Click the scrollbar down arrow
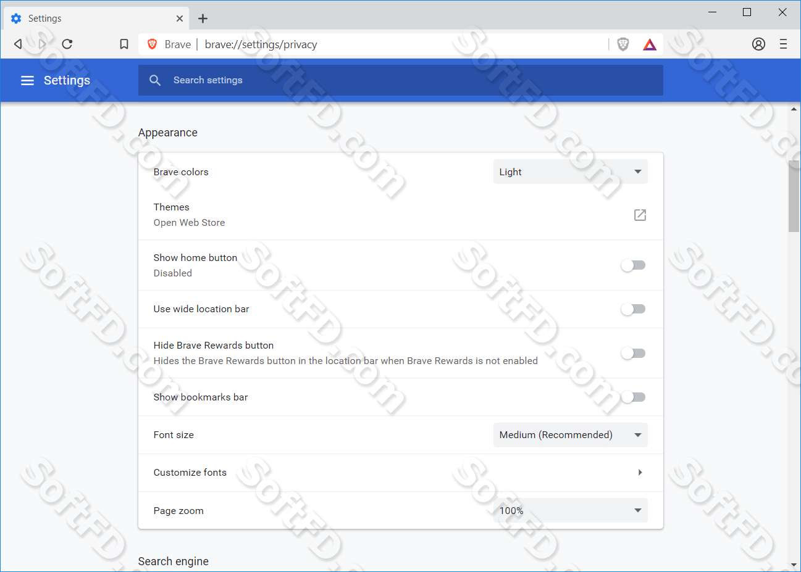The width and height of the screenshot is (801, 572). [x=794, y=565]
